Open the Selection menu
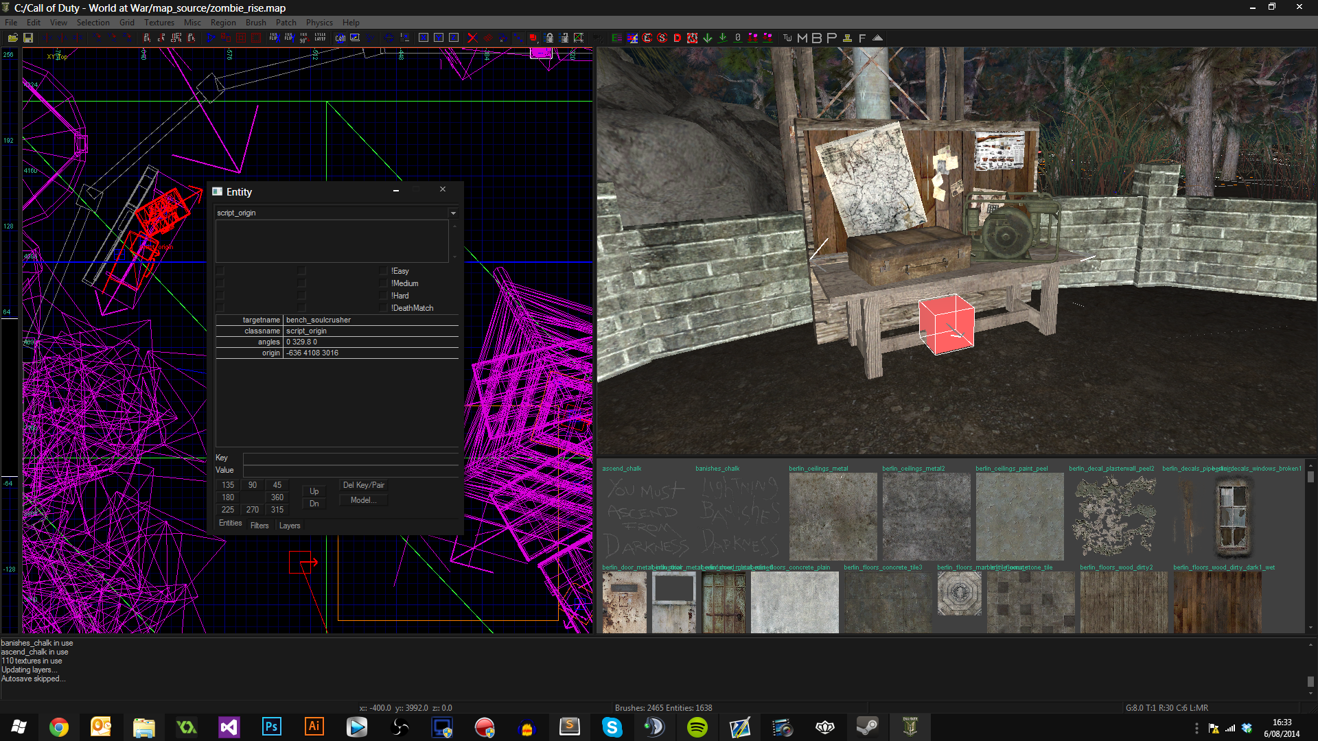Image resolution: width=1318 pixels, height=741 pixels. click(x=93, y=23)
